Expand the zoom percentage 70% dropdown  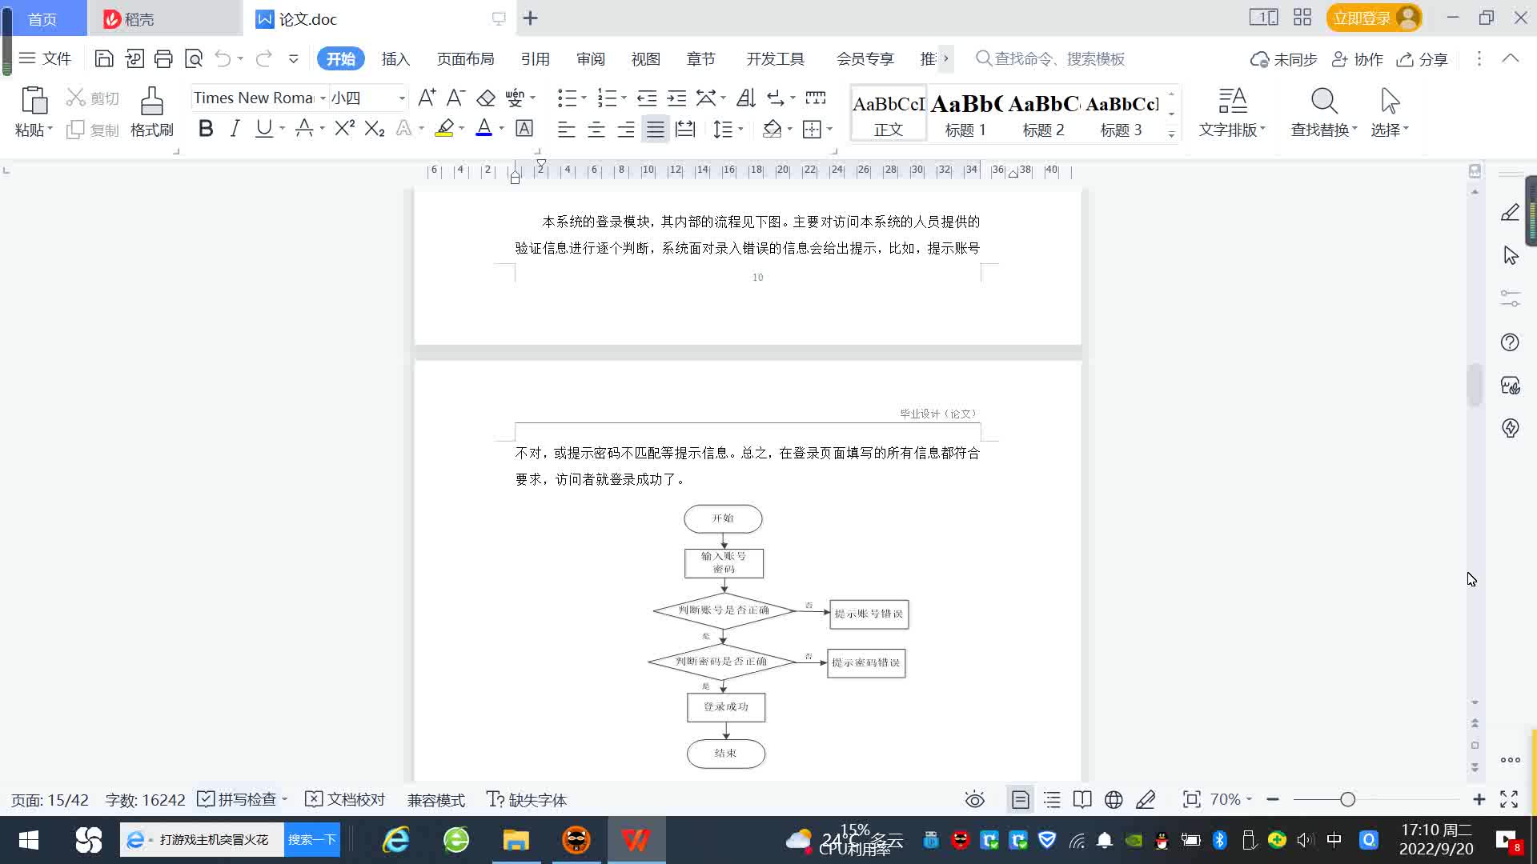(1249, 799)
